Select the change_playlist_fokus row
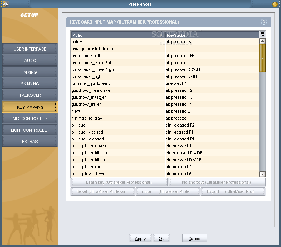 (165, 49)
